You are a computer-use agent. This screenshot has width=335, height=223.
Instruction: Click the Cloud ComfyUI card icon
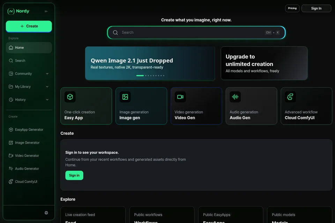(290, 97)
